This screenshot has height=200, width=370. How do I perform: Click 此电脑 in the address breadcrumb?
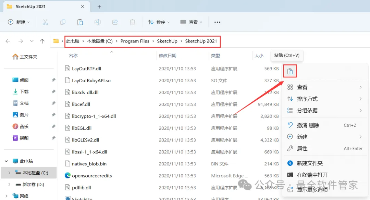tap(73, 41)
